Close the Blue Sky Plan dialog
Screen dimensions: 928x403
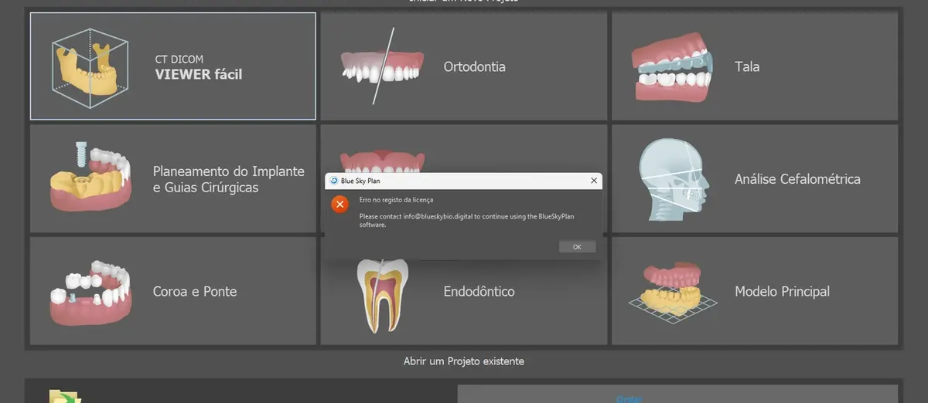[594, 181]
